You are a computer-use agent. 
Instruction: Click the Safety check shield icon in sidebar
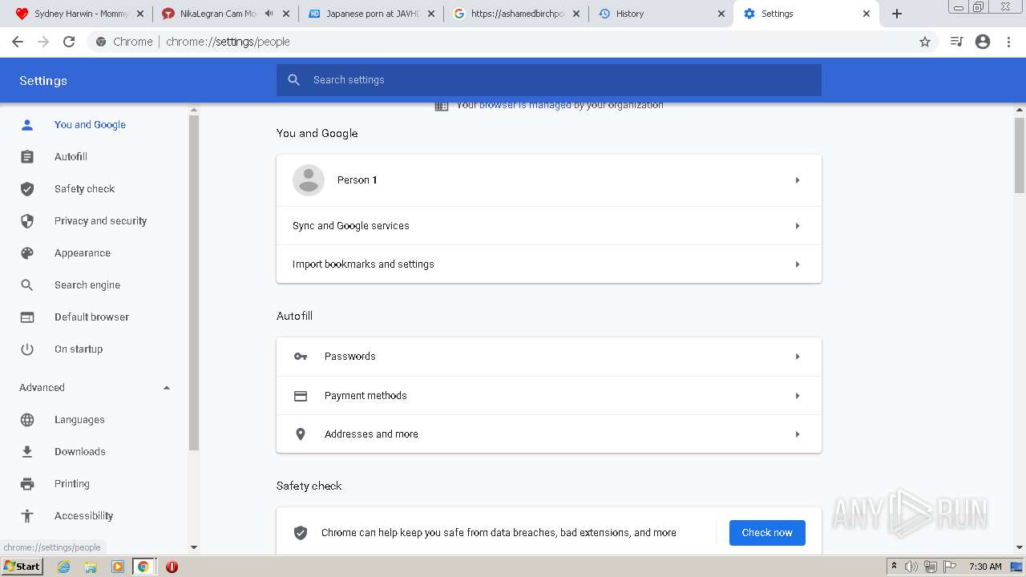pyautogui.click(x=27, y=189)
